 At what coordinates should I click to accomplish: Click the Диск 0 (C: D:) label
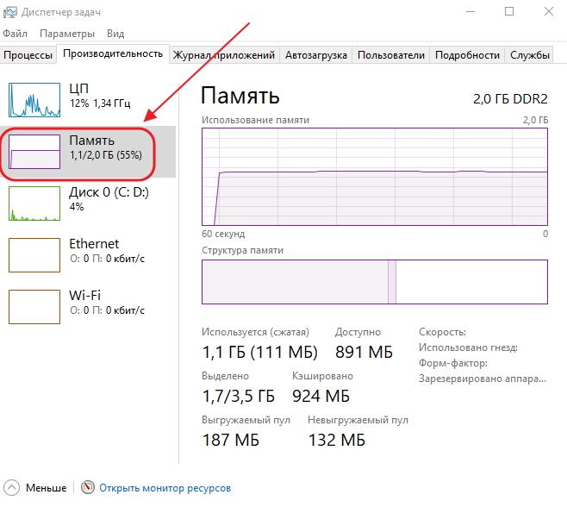109,192
